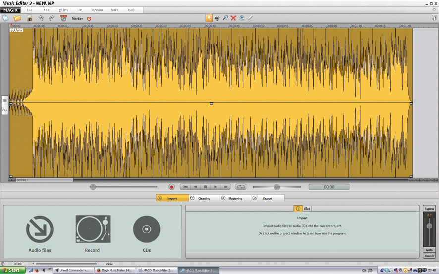Click the Record turntable icon
Image resolution: width=439 pixels, height=274 pixels.
tap(93, 229)
